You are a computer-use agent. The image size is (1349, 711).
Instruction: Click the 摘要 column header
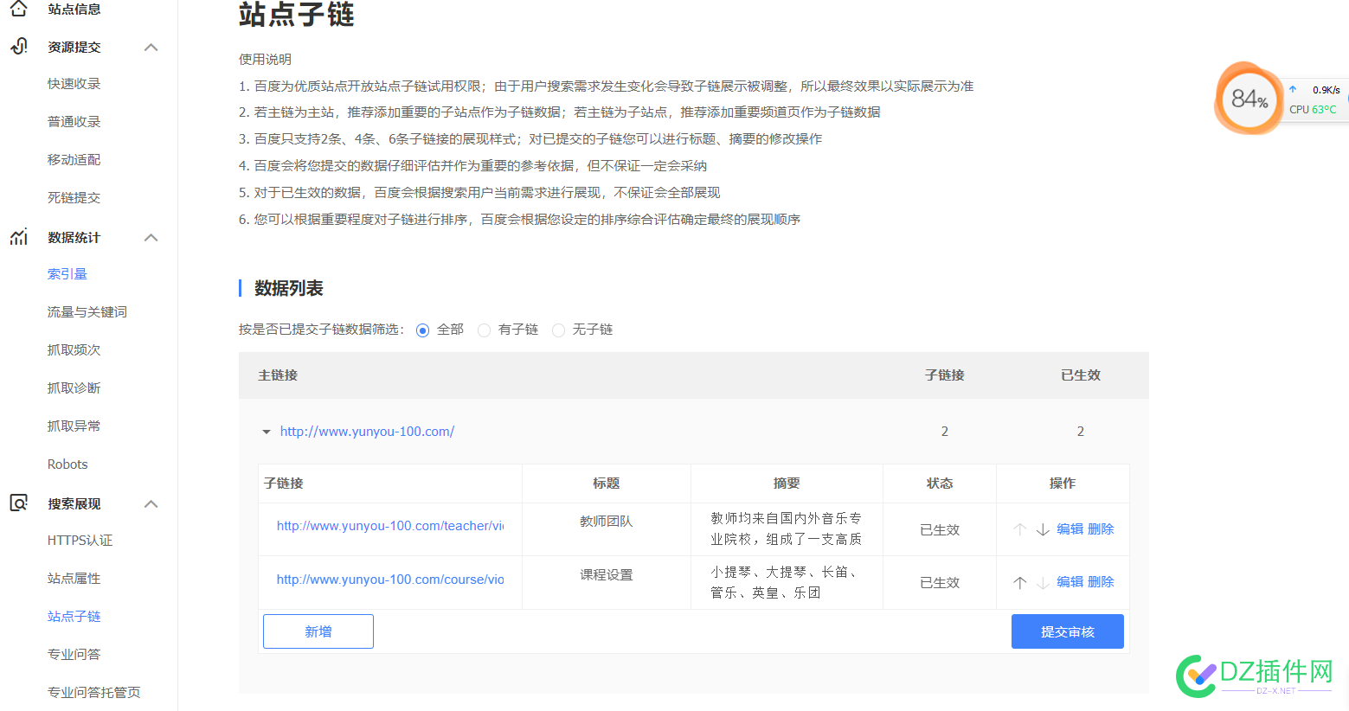pos(787,484)
